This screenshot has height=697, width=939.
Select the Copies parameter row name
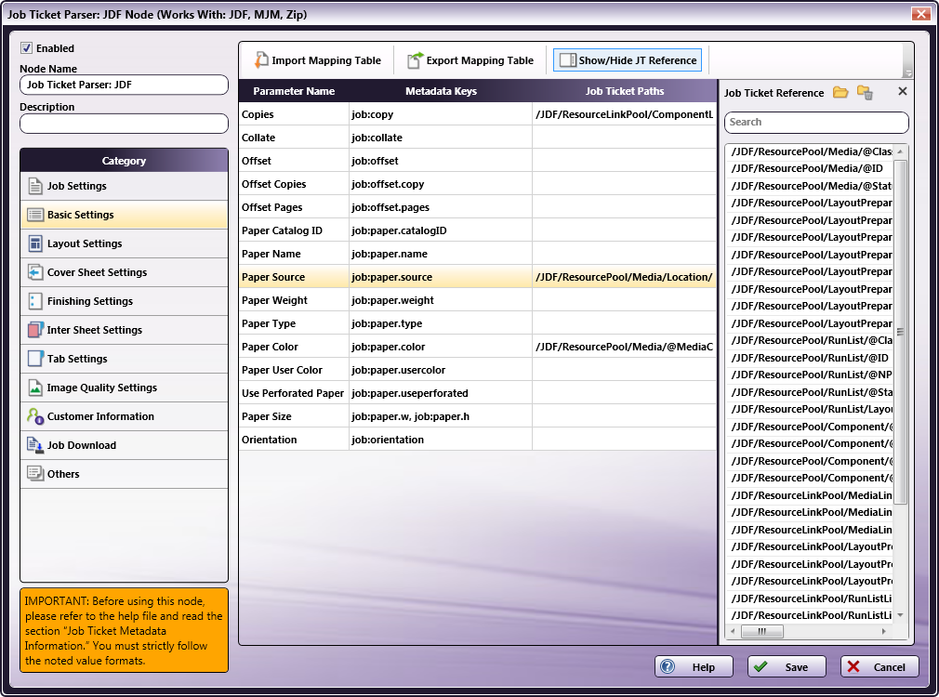click(258, 114)
